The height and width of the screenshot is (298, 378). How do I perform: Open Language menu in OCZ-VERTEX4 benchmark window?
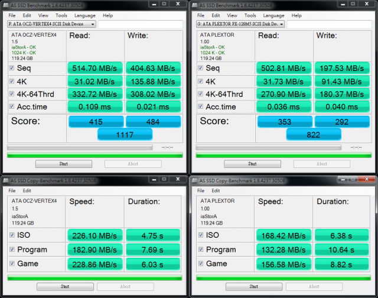pos(85,15)
